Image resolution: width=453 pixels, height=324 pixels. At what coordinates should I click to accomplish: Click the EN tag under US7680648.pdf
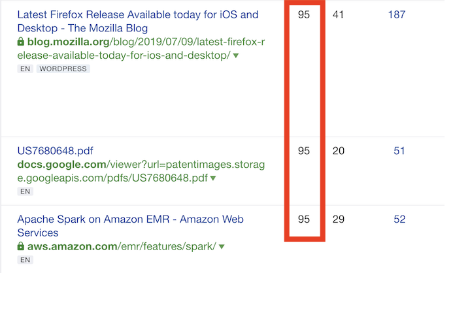click(x=25, y=191)
